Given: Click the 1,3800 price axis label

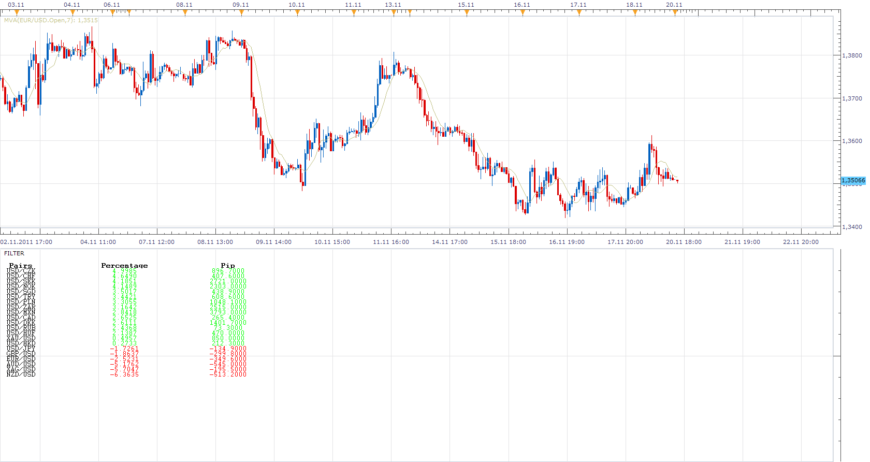Looking at the screenshot, I should [852, 55].
